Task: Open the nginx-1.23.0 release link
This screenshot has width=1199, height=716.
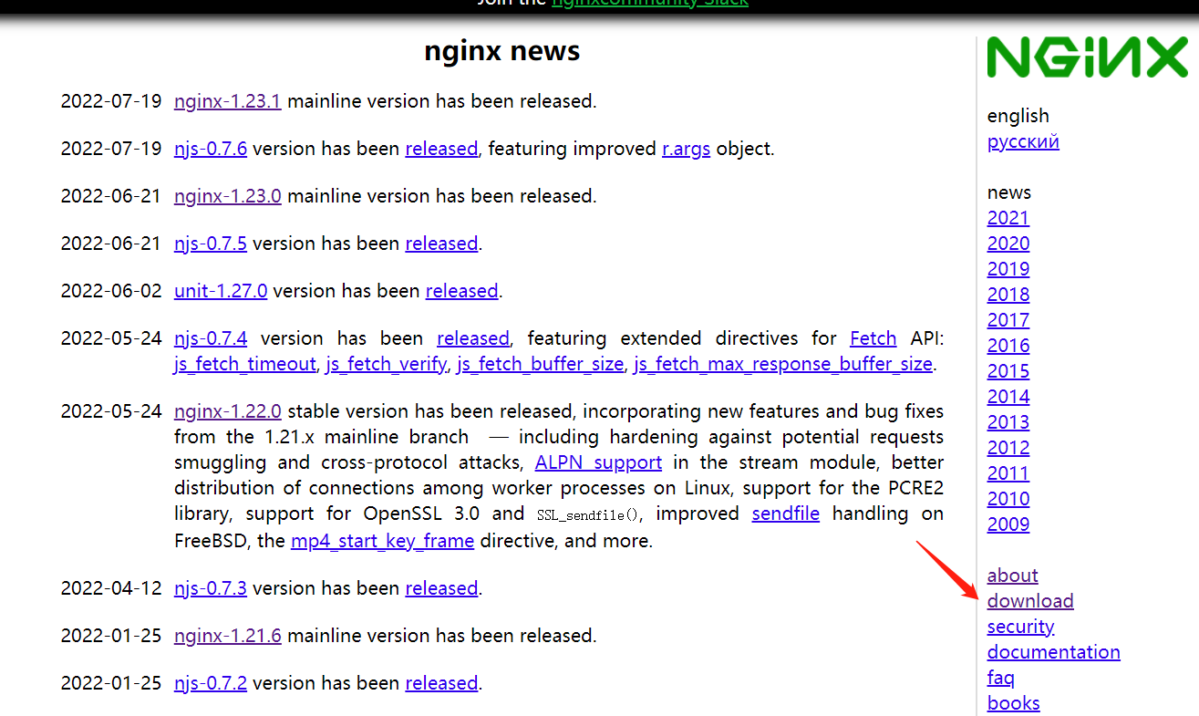Action: tap(227, 196)
